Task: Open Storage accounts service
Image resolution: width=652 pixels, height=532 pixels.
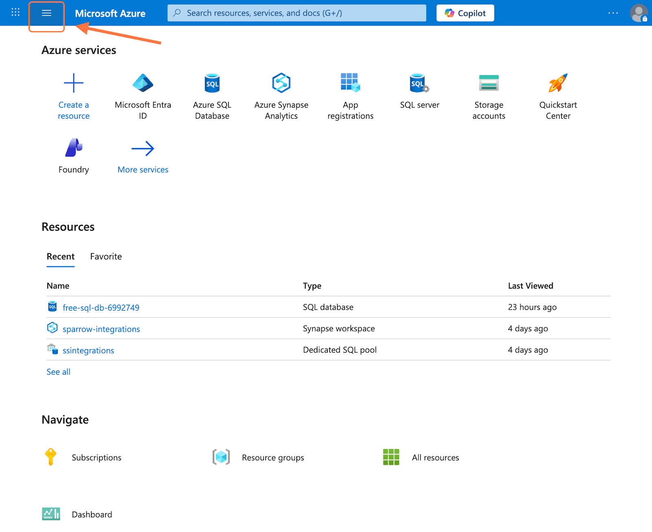Action: [x=489, y=83]
